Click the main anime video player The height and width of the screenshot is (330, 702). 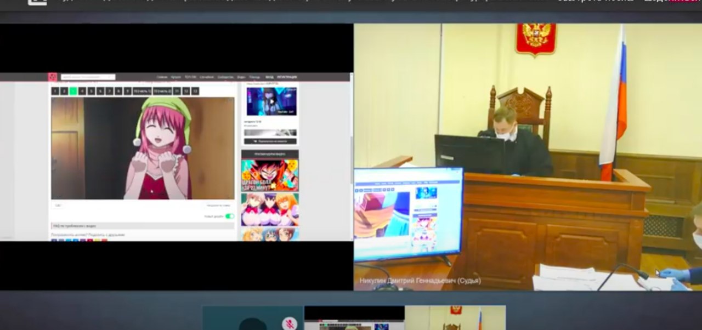click(x=143, y=148)
